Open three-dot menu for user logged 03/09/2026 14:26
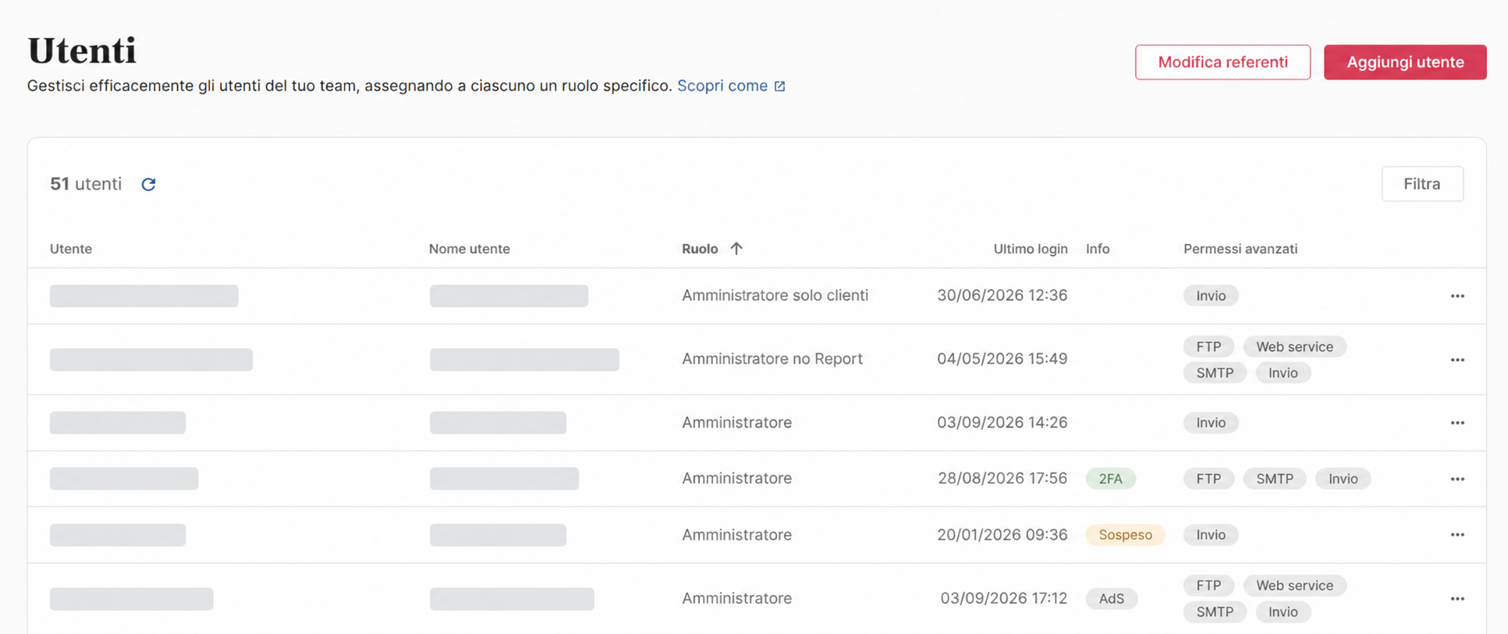This screenshot has height=634, width=1508. (1457, 423)
